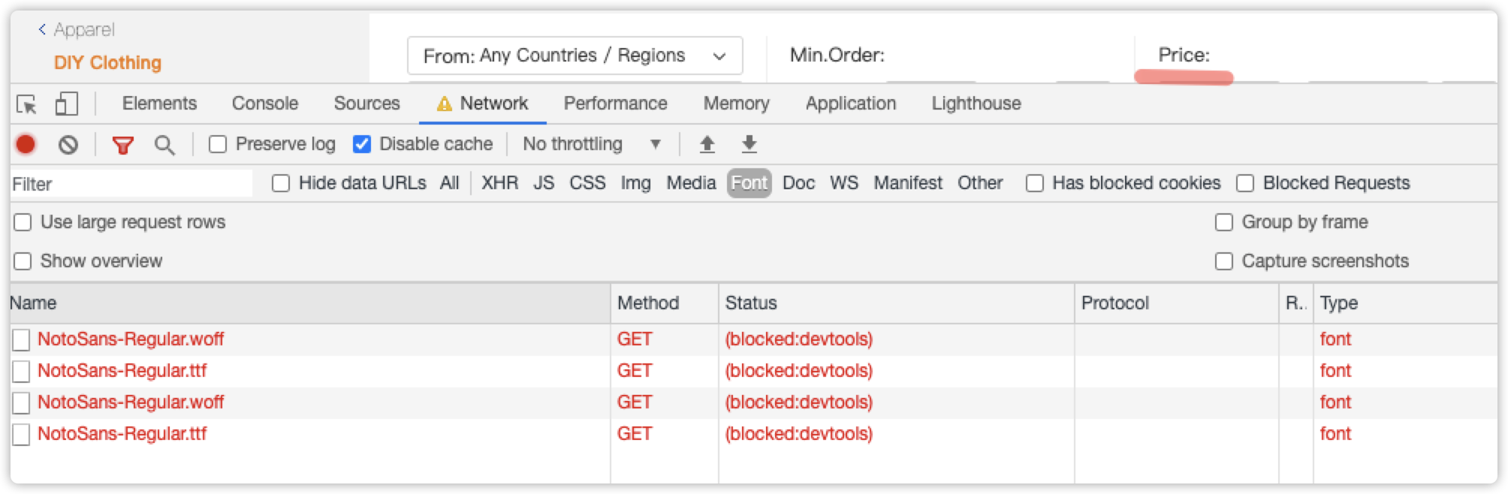Viewport: 1508px width, 494px height.
Task: Open the Lighthouse tab
Action: click(x=976, y=104)
